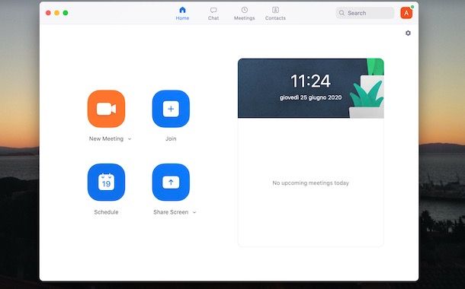The image size is (465, 289).
Task: Open the settings gear icon
Action: [408, 33]
